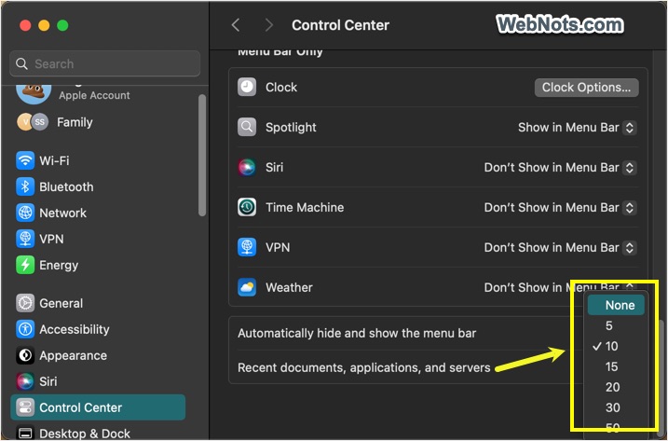Open Appearance icon in sidebar
Image resolution: width=668 pixels, height=441 pixels.
[25, 355]
